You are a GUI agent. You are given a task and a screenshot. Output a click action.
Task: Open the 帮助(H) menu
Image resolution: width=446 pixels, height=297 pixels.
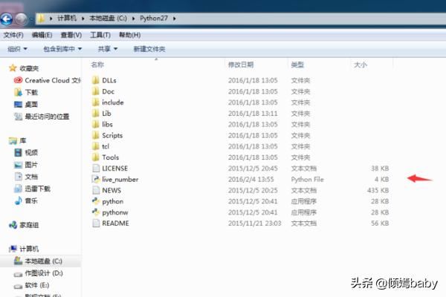pos(129,35)
